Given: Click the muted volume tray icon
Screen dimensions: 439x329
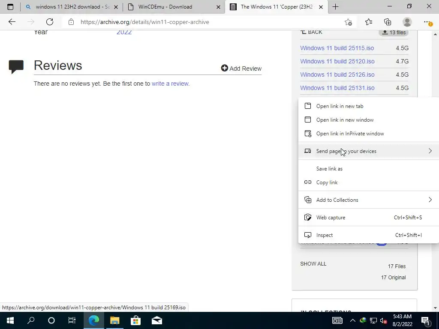Looking at the screenshot, I should [384, 320].
